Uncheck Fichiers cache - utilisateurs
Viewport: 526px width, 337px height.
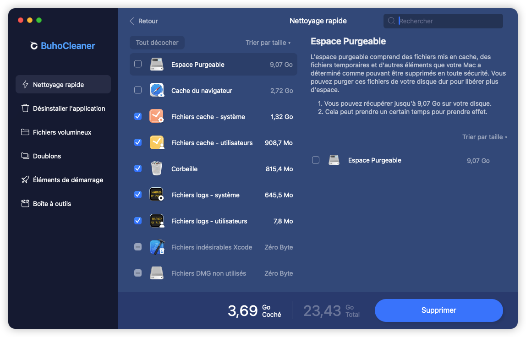(138, 142)
